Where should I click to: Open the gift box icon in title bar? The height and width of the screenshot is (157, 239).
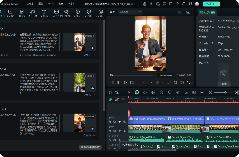(x=145, y=4)
